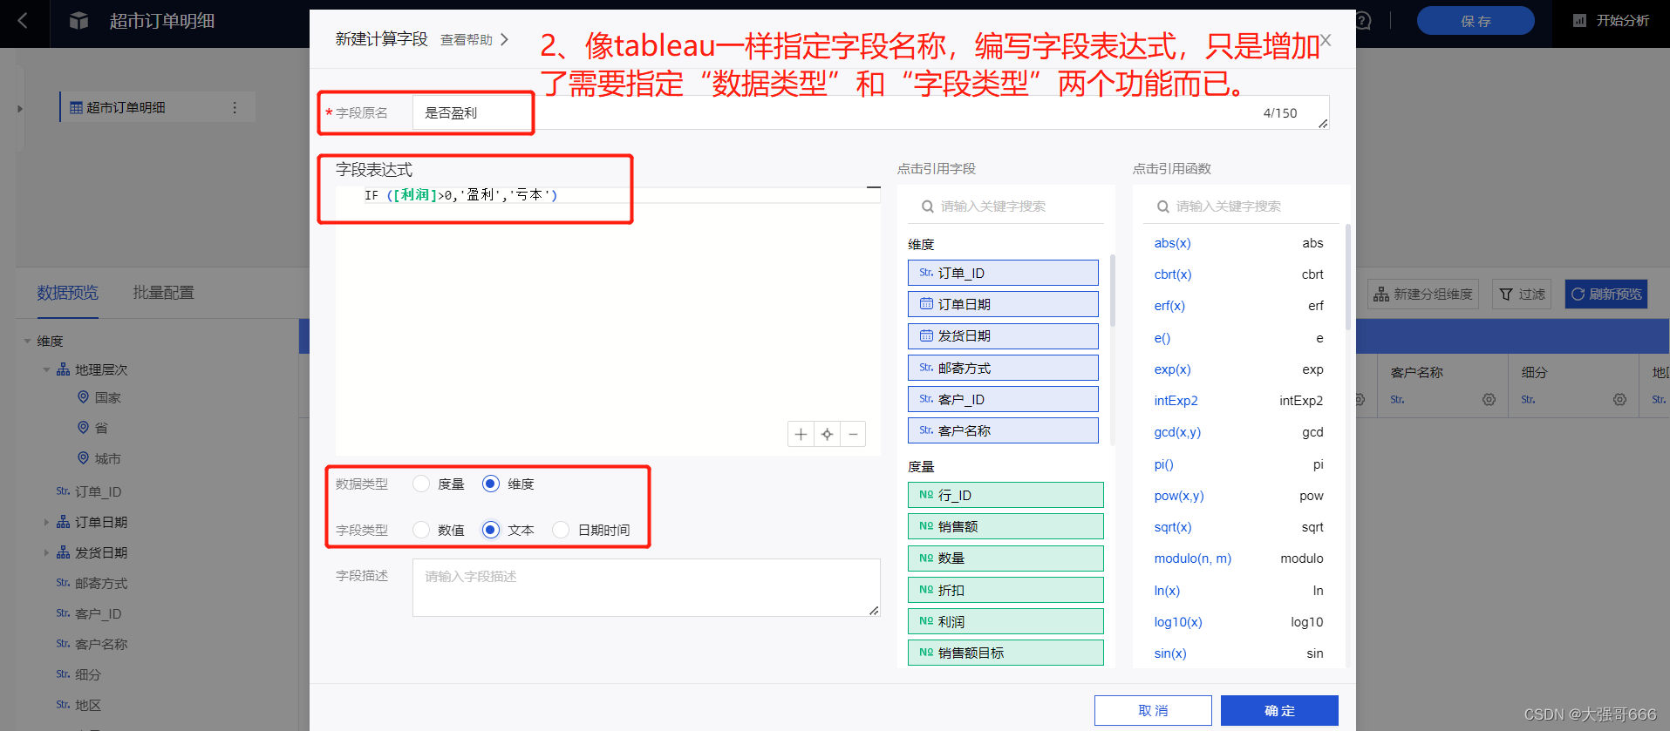Image resolution: width=1670 pixels, height=731 pixels.
Task: Insert the 销售额 measure field
Action: coord(1005,526)
